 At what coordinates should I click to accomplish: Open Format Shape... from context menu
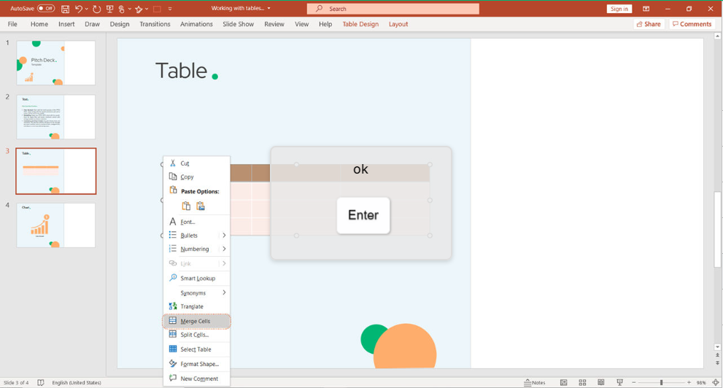pos(196,364)
